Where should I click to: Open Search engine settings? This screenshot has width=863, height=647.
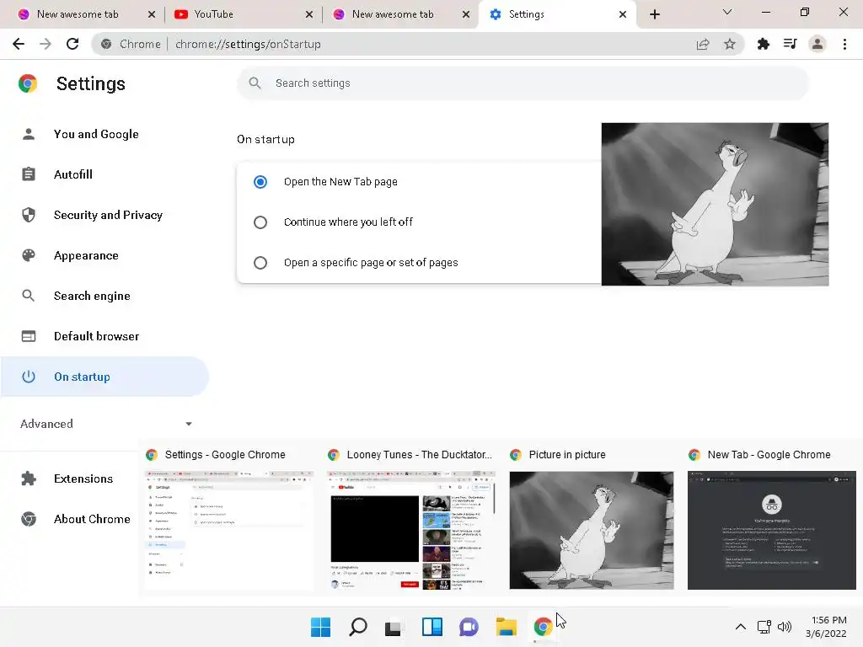(92, 296)
